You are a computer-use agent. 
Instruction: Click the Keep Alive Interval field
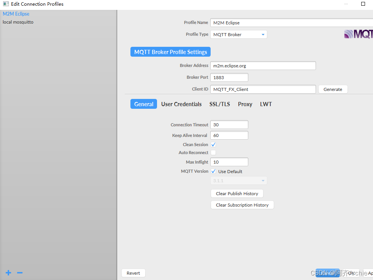pyautogui.click(x=229, y=135)
